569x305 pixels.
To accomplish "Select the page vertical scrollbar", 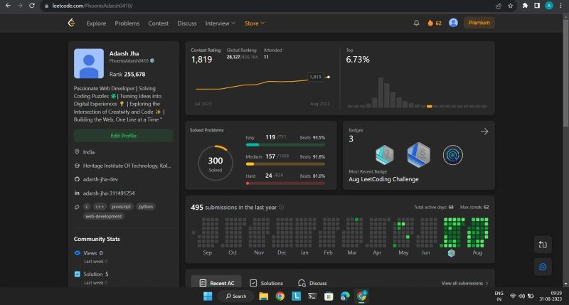I will 565,73.
